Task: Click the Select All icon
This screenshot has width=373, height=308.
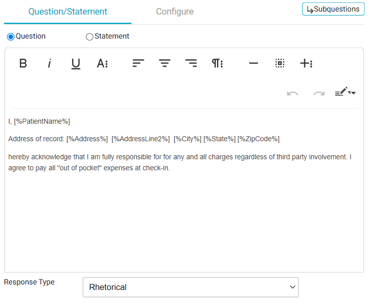Action: pyautogui.click(x=280, y=64)
